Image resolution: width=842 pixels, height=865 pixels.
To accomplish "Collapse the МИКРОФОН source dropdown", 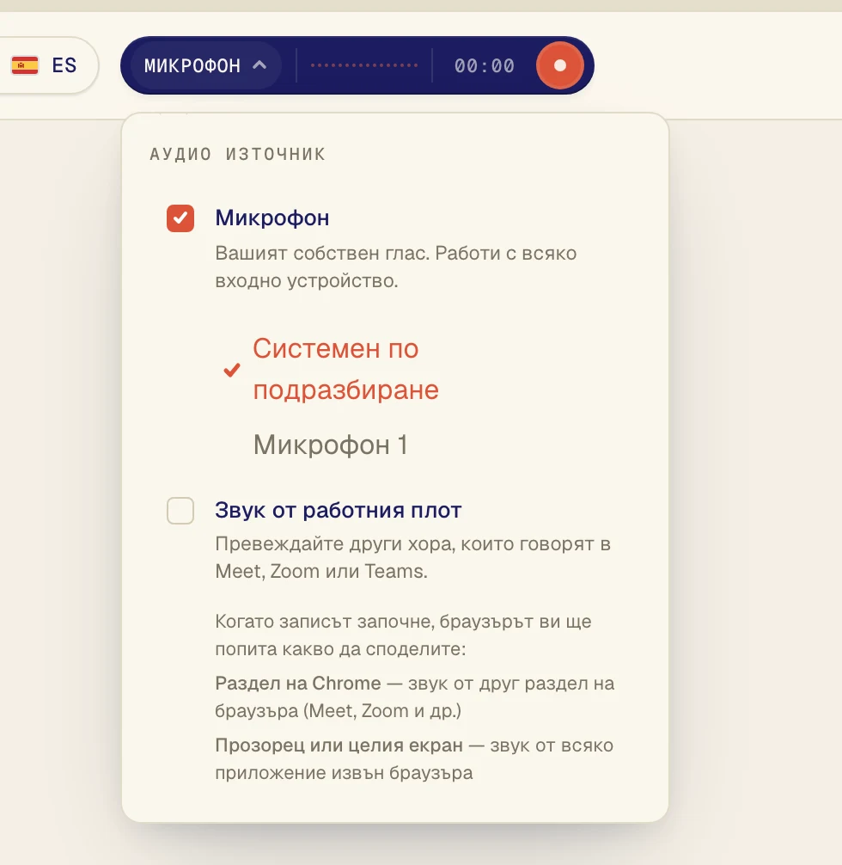I will click(205, 65).
